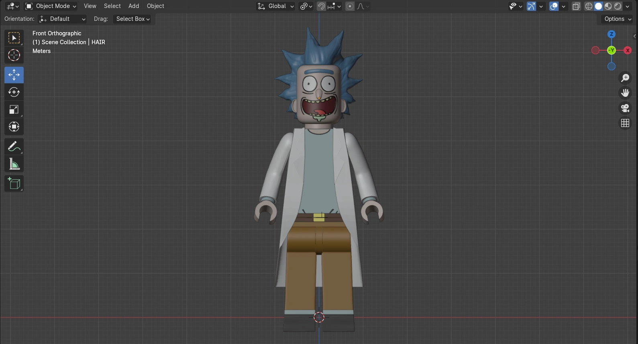Toggle orthographic/perspective grid icon
638x344 pixels.
click(x=625, y=123)
